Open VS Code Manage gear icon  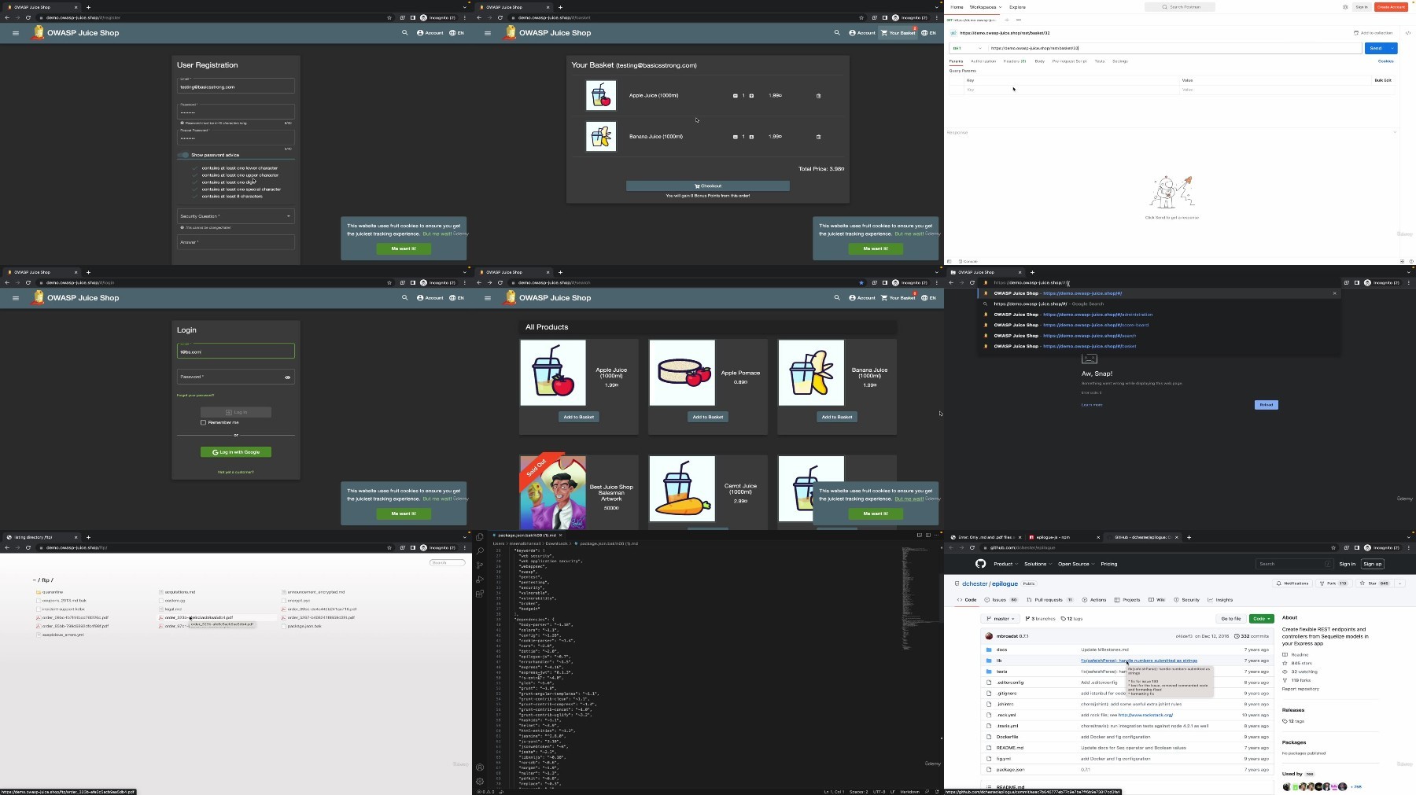(480, 782)
